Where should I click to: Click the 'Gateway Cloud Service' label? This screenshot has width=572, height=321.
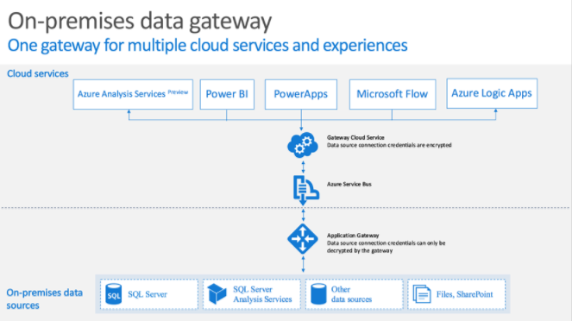pos(355,137)
